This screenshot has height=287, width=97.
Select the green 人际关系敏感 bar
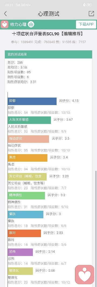coord(29,120)
